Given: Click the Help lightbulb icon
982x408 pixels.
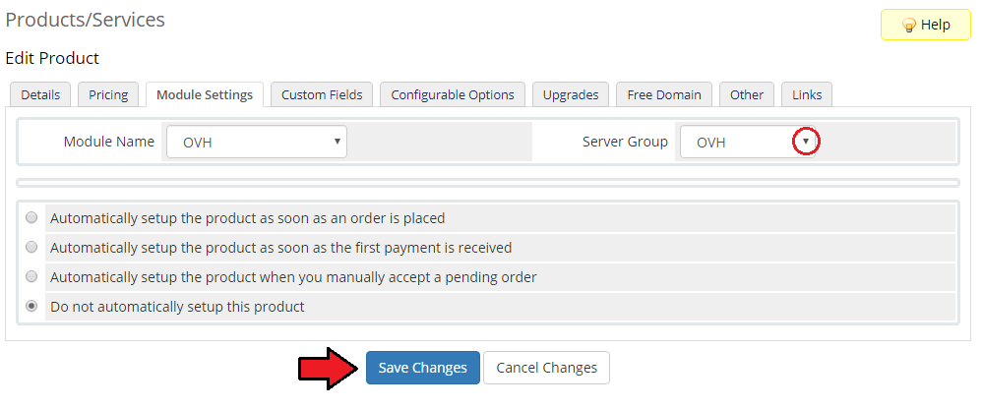Looking at the screenshot, I should [909, 25].
